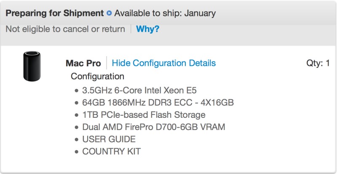Select the COUNTRY KIT list item
The width and height of the screenshot is (337, 174).
tap(111, 151)
